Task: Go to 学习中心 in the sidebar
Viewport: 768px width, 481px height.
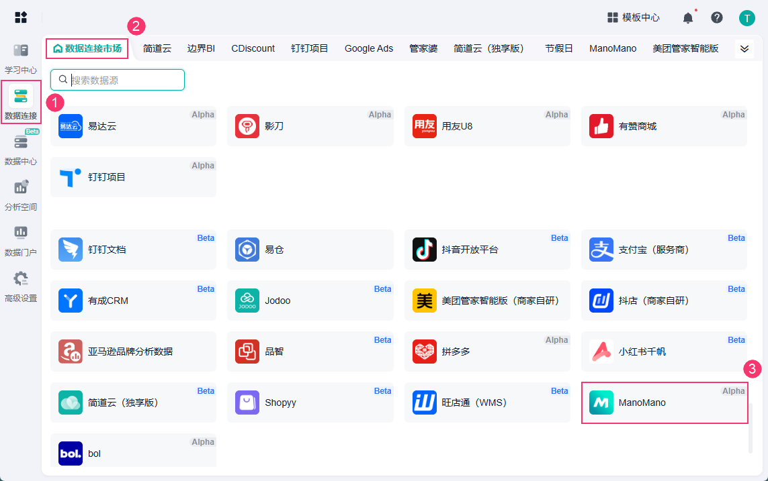Action: (21, 58)
